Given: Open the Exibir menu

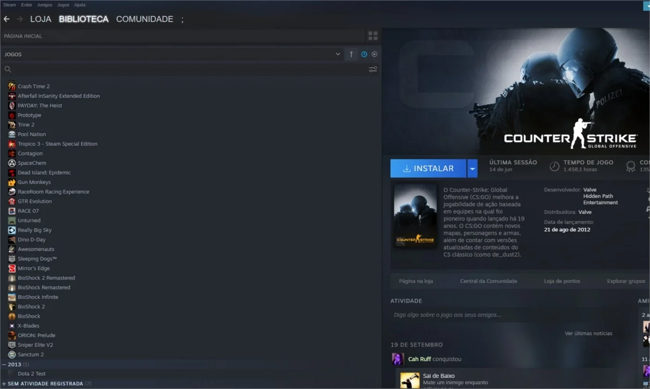Looking at the screenshot, I should point(26,5).
